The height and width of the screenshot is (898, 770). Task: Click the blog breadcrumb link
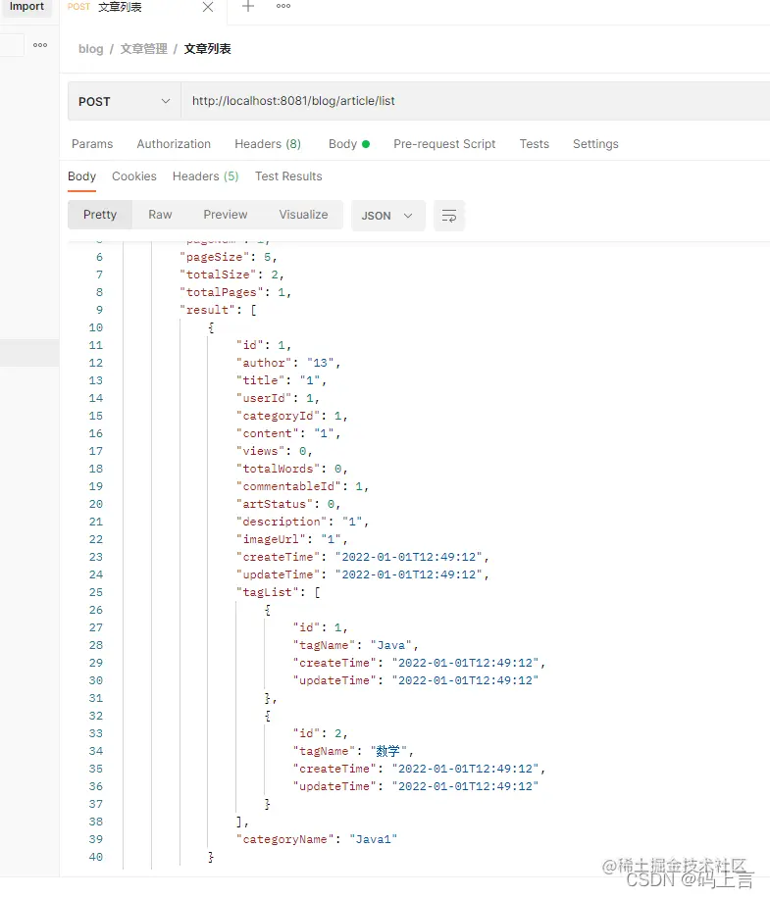[91, 49]
